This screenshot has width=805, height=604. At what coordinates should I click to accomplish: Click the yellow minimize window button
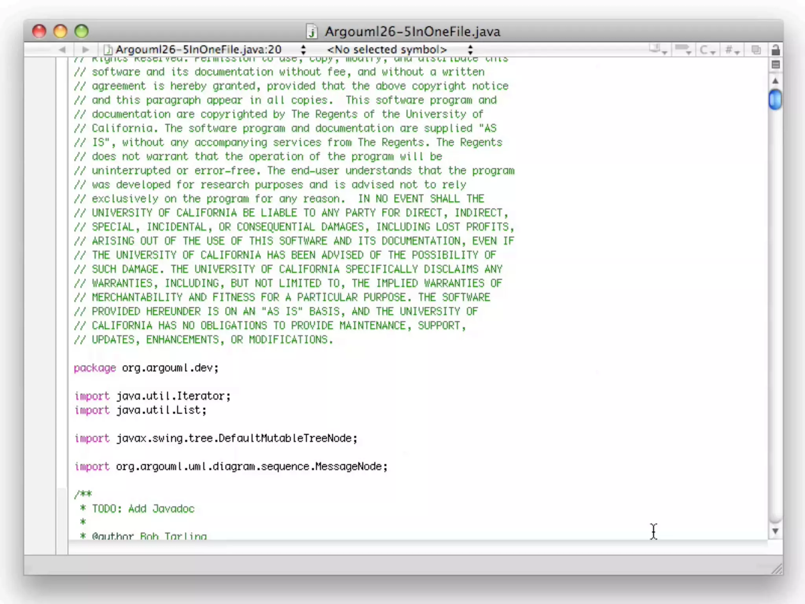click(x=61, y=31)
